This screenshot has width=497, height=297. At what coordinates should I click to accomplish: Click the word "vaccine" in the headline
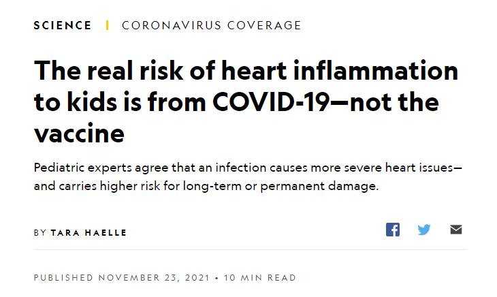point(79,134)
